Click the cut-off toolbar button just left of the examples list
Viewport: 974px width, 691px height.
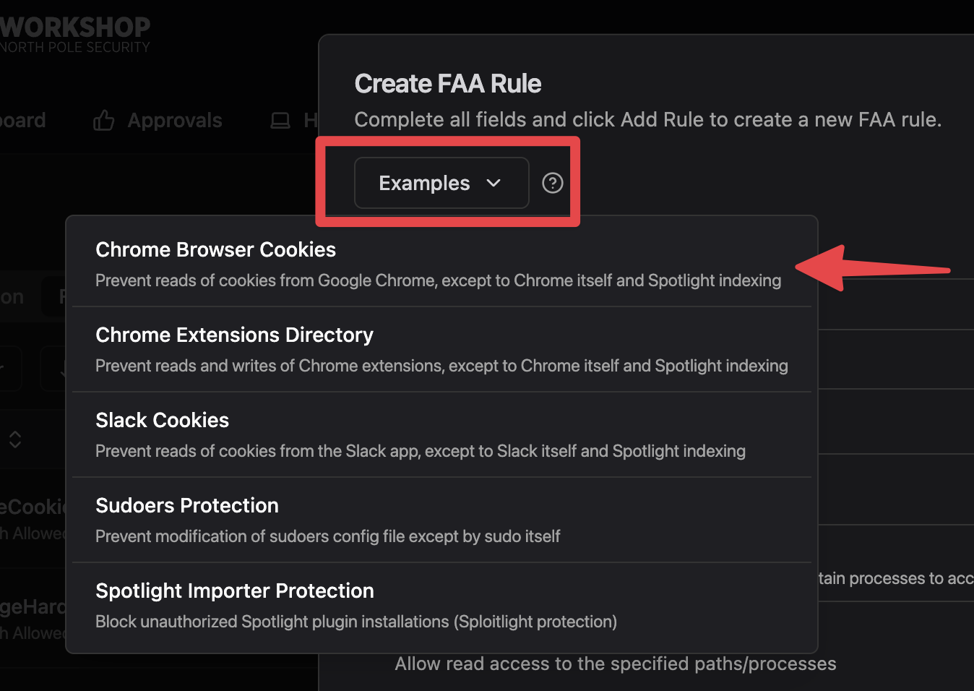53,369
